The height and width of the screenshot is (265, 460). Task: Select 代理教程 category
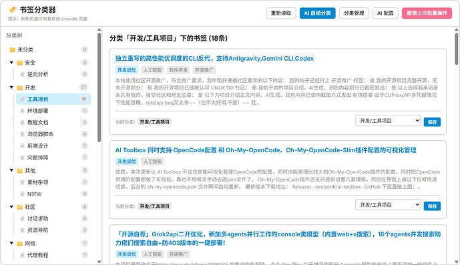click(x=53, y=255)
